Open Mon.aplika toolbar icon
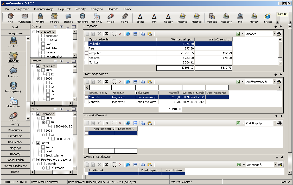Screen dimensions: 293x185 pyautogui.click(x=82, y=18)
